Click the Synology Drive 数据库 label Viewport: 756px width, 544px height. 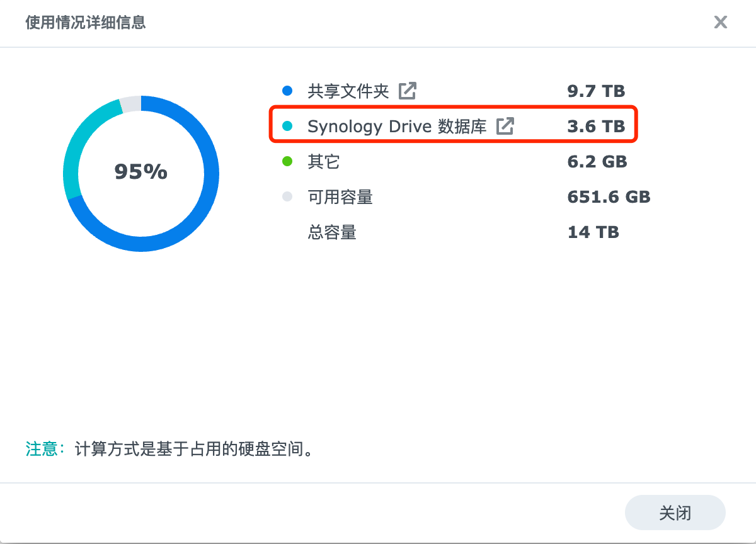pyautogui.click(x=397, y=126)
